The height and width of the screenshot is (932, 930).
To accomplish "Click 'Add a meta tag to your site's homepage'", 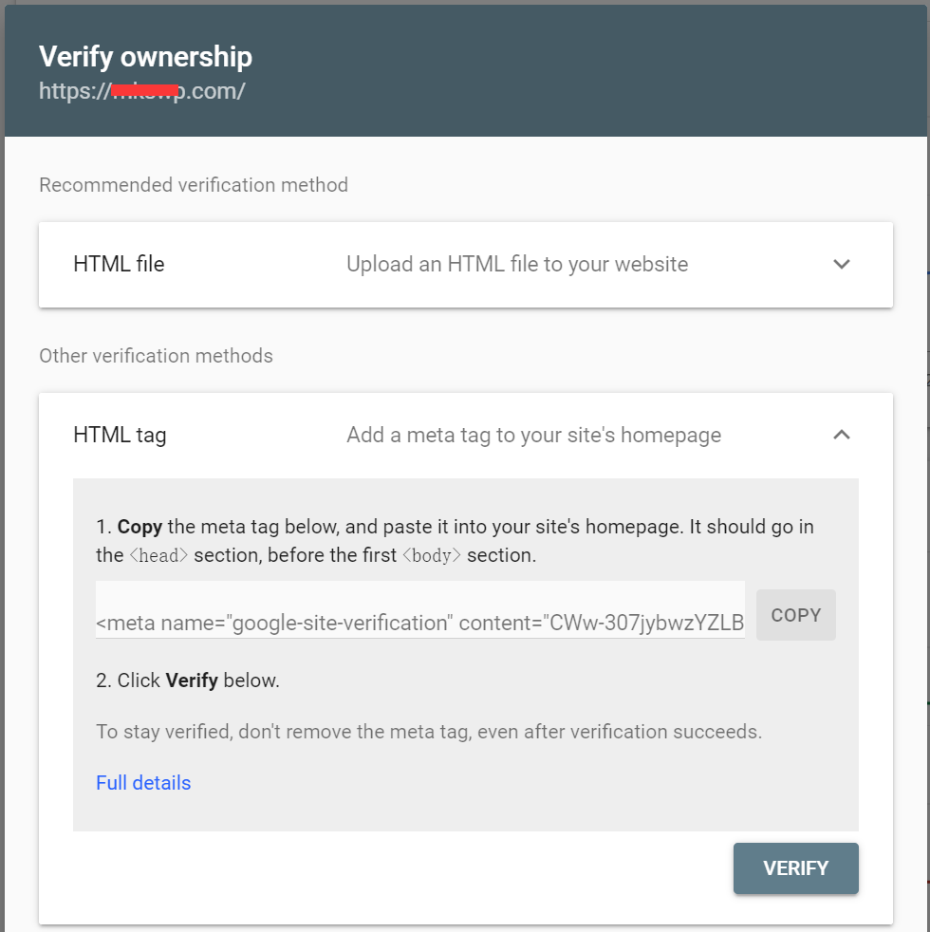I will (x=533, y=436).
